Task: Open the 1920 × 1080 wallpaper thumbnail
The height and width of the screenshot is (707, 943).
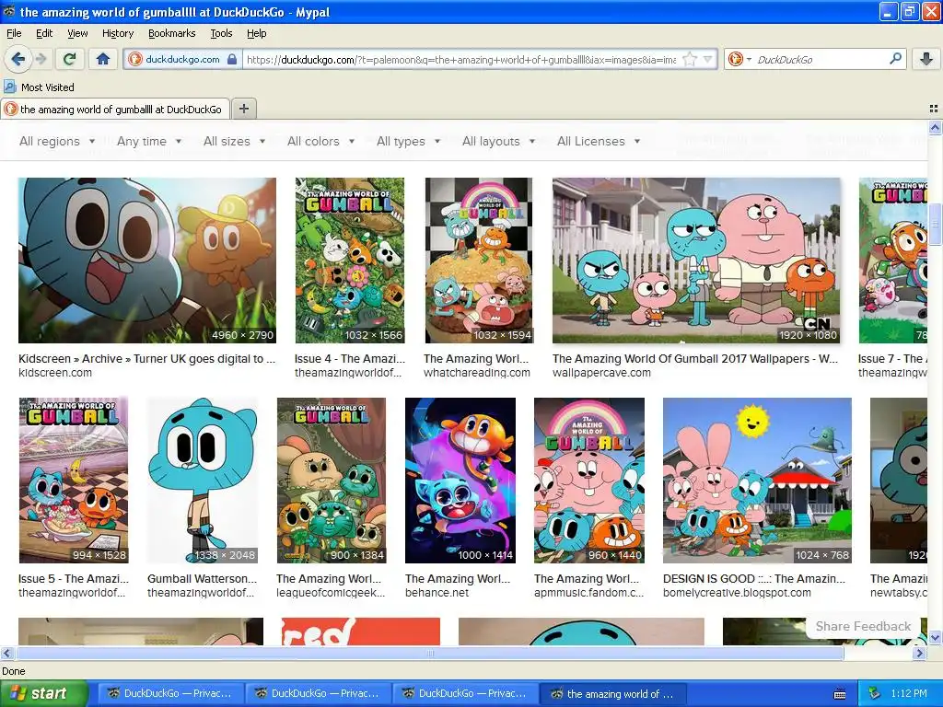Action: click(x=696, y=261)
